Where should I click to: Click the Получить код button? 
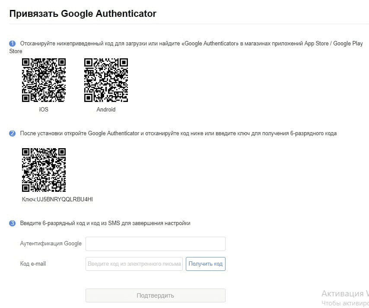coord(205,264)
